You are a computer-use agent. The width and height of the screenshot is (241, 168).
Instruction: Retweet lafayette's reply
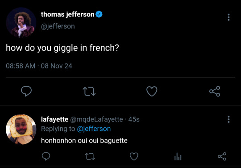pos(90,156)
